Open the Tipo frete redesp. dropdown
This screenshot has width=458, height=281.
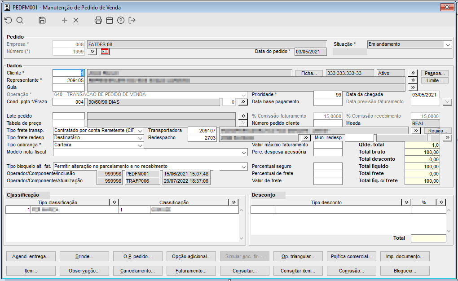140,138
